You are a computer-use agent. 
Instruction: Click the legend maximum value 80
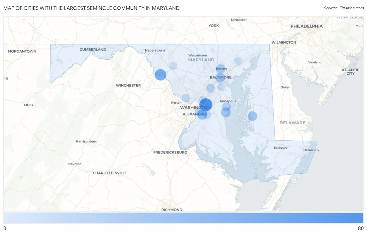point(361,228)
